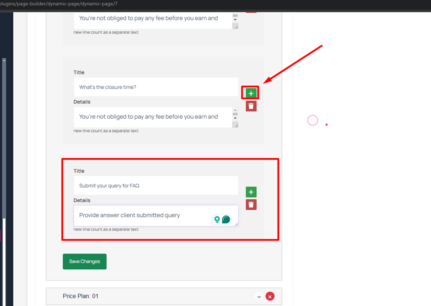
Task: Click up arrow in middle Details textarea scrollbar
Action: (235, 110)
